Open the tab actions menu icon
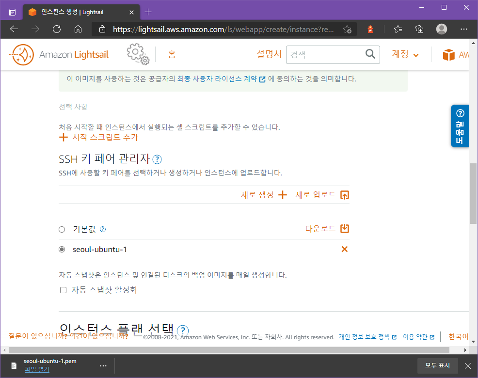Screen dimensions: 478x378 point(12,12)
